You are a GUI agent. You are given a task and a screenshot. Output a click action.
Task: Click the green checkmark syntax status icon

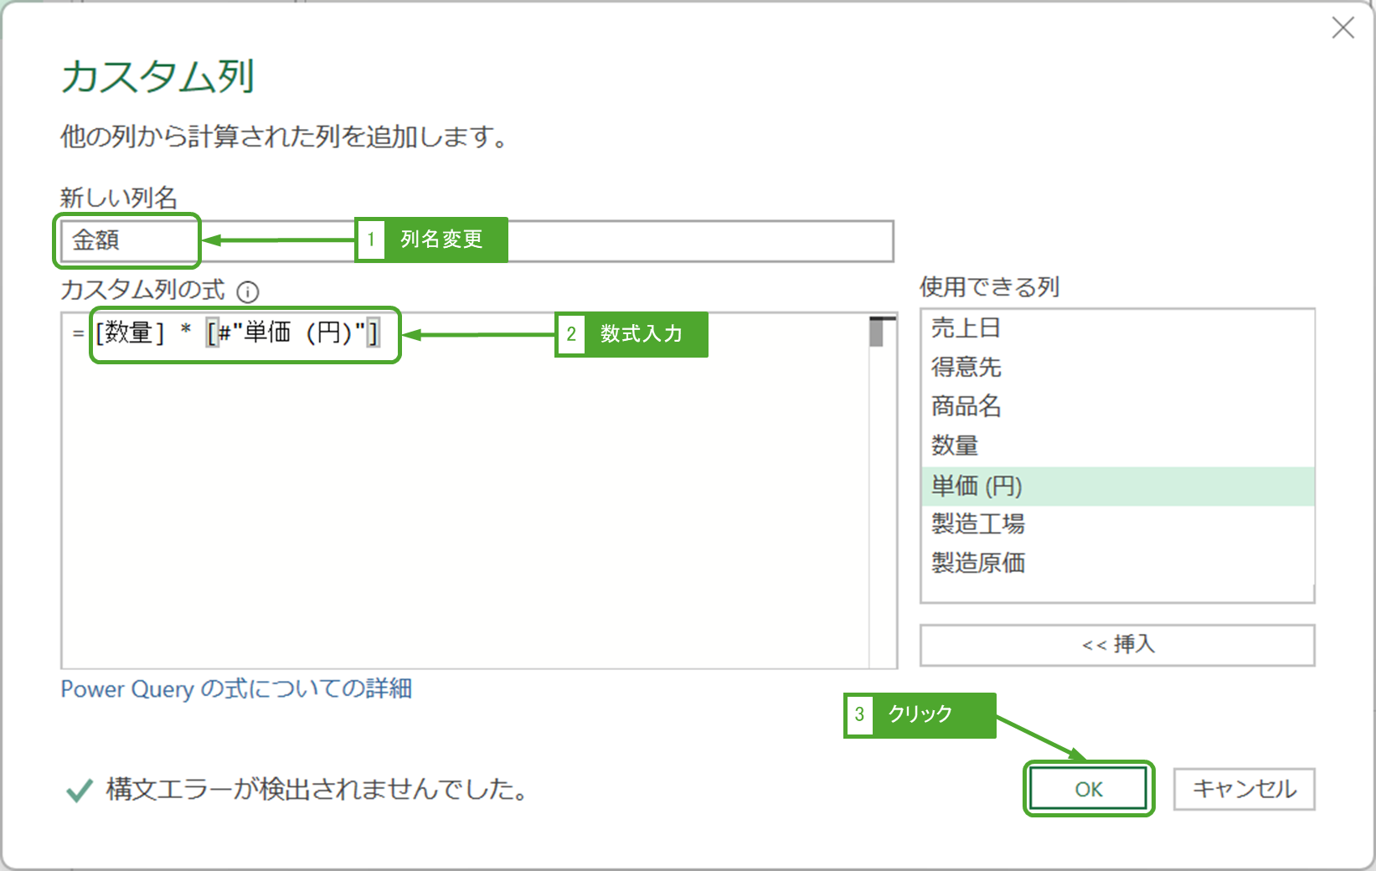79,790
